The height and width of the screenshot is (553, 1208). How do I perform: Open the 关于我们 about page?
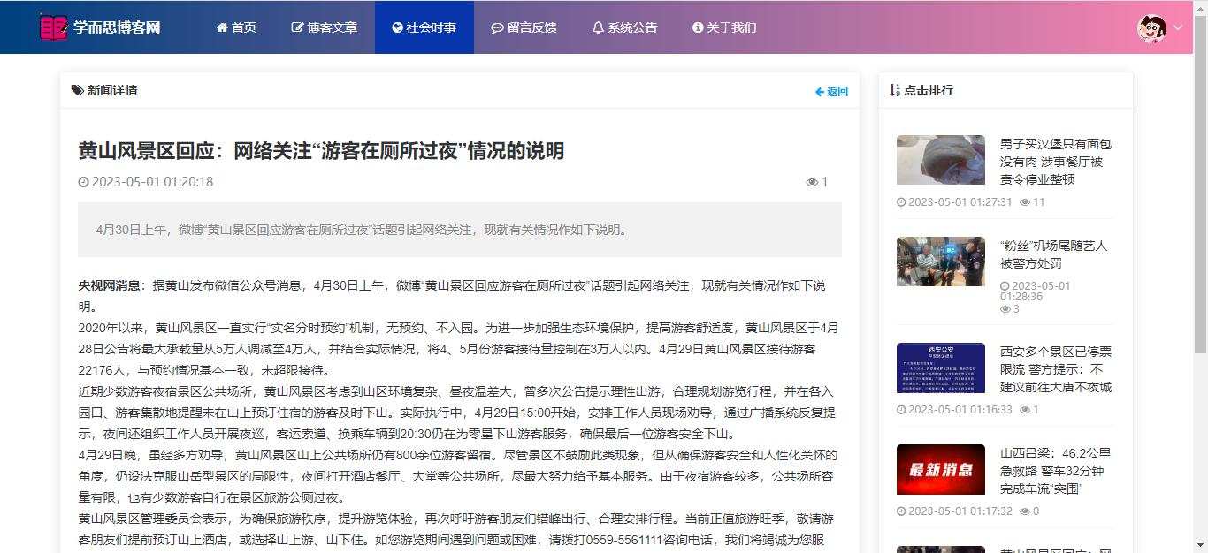click(724, 27)
